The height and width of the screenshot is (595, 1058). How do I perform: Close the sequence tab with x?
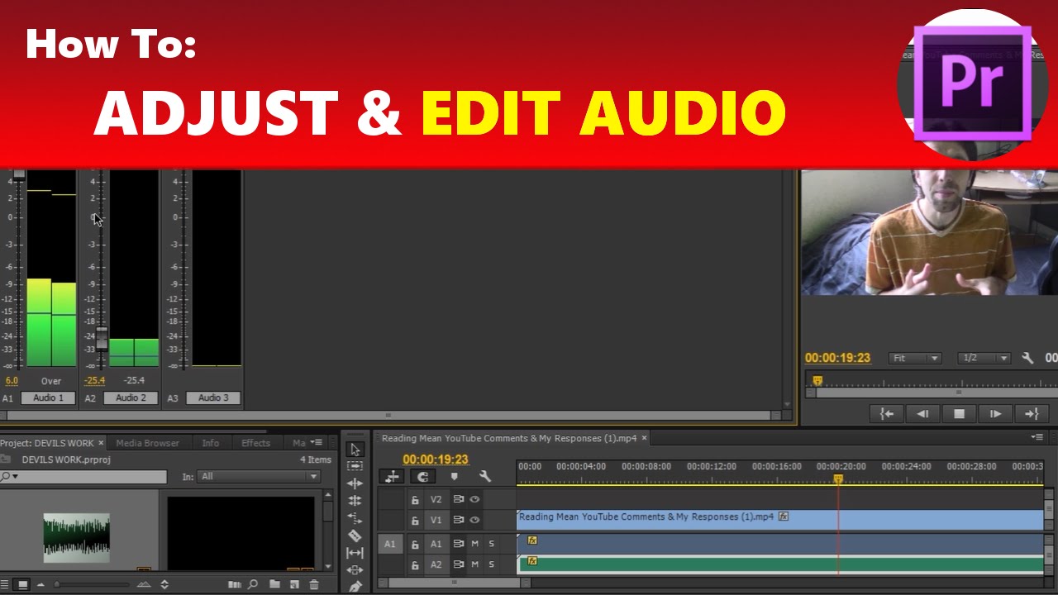(x=645, y=438)
